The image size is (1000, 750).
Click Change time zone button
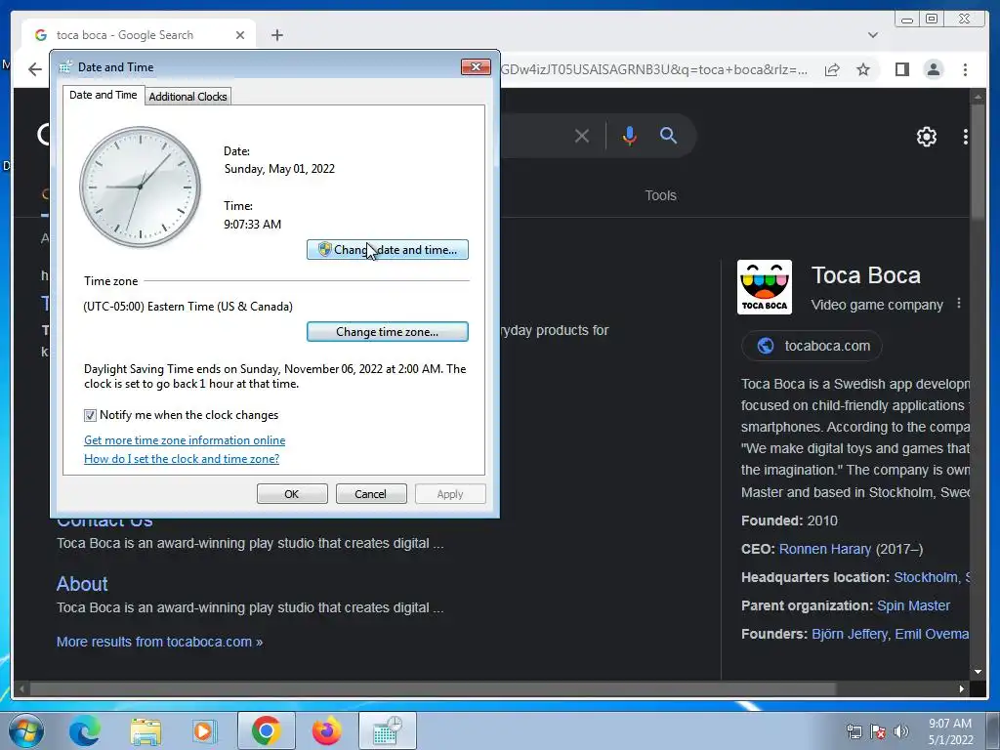click(387, 332)
